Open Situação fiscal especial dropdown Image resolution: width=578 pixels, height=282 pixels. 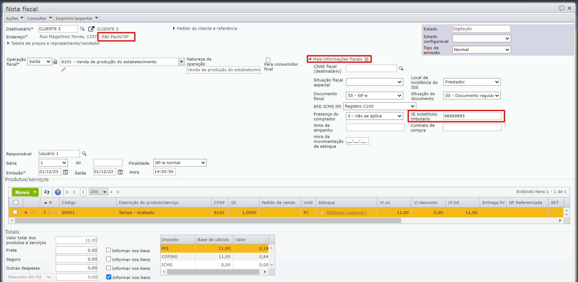[375, 82]
